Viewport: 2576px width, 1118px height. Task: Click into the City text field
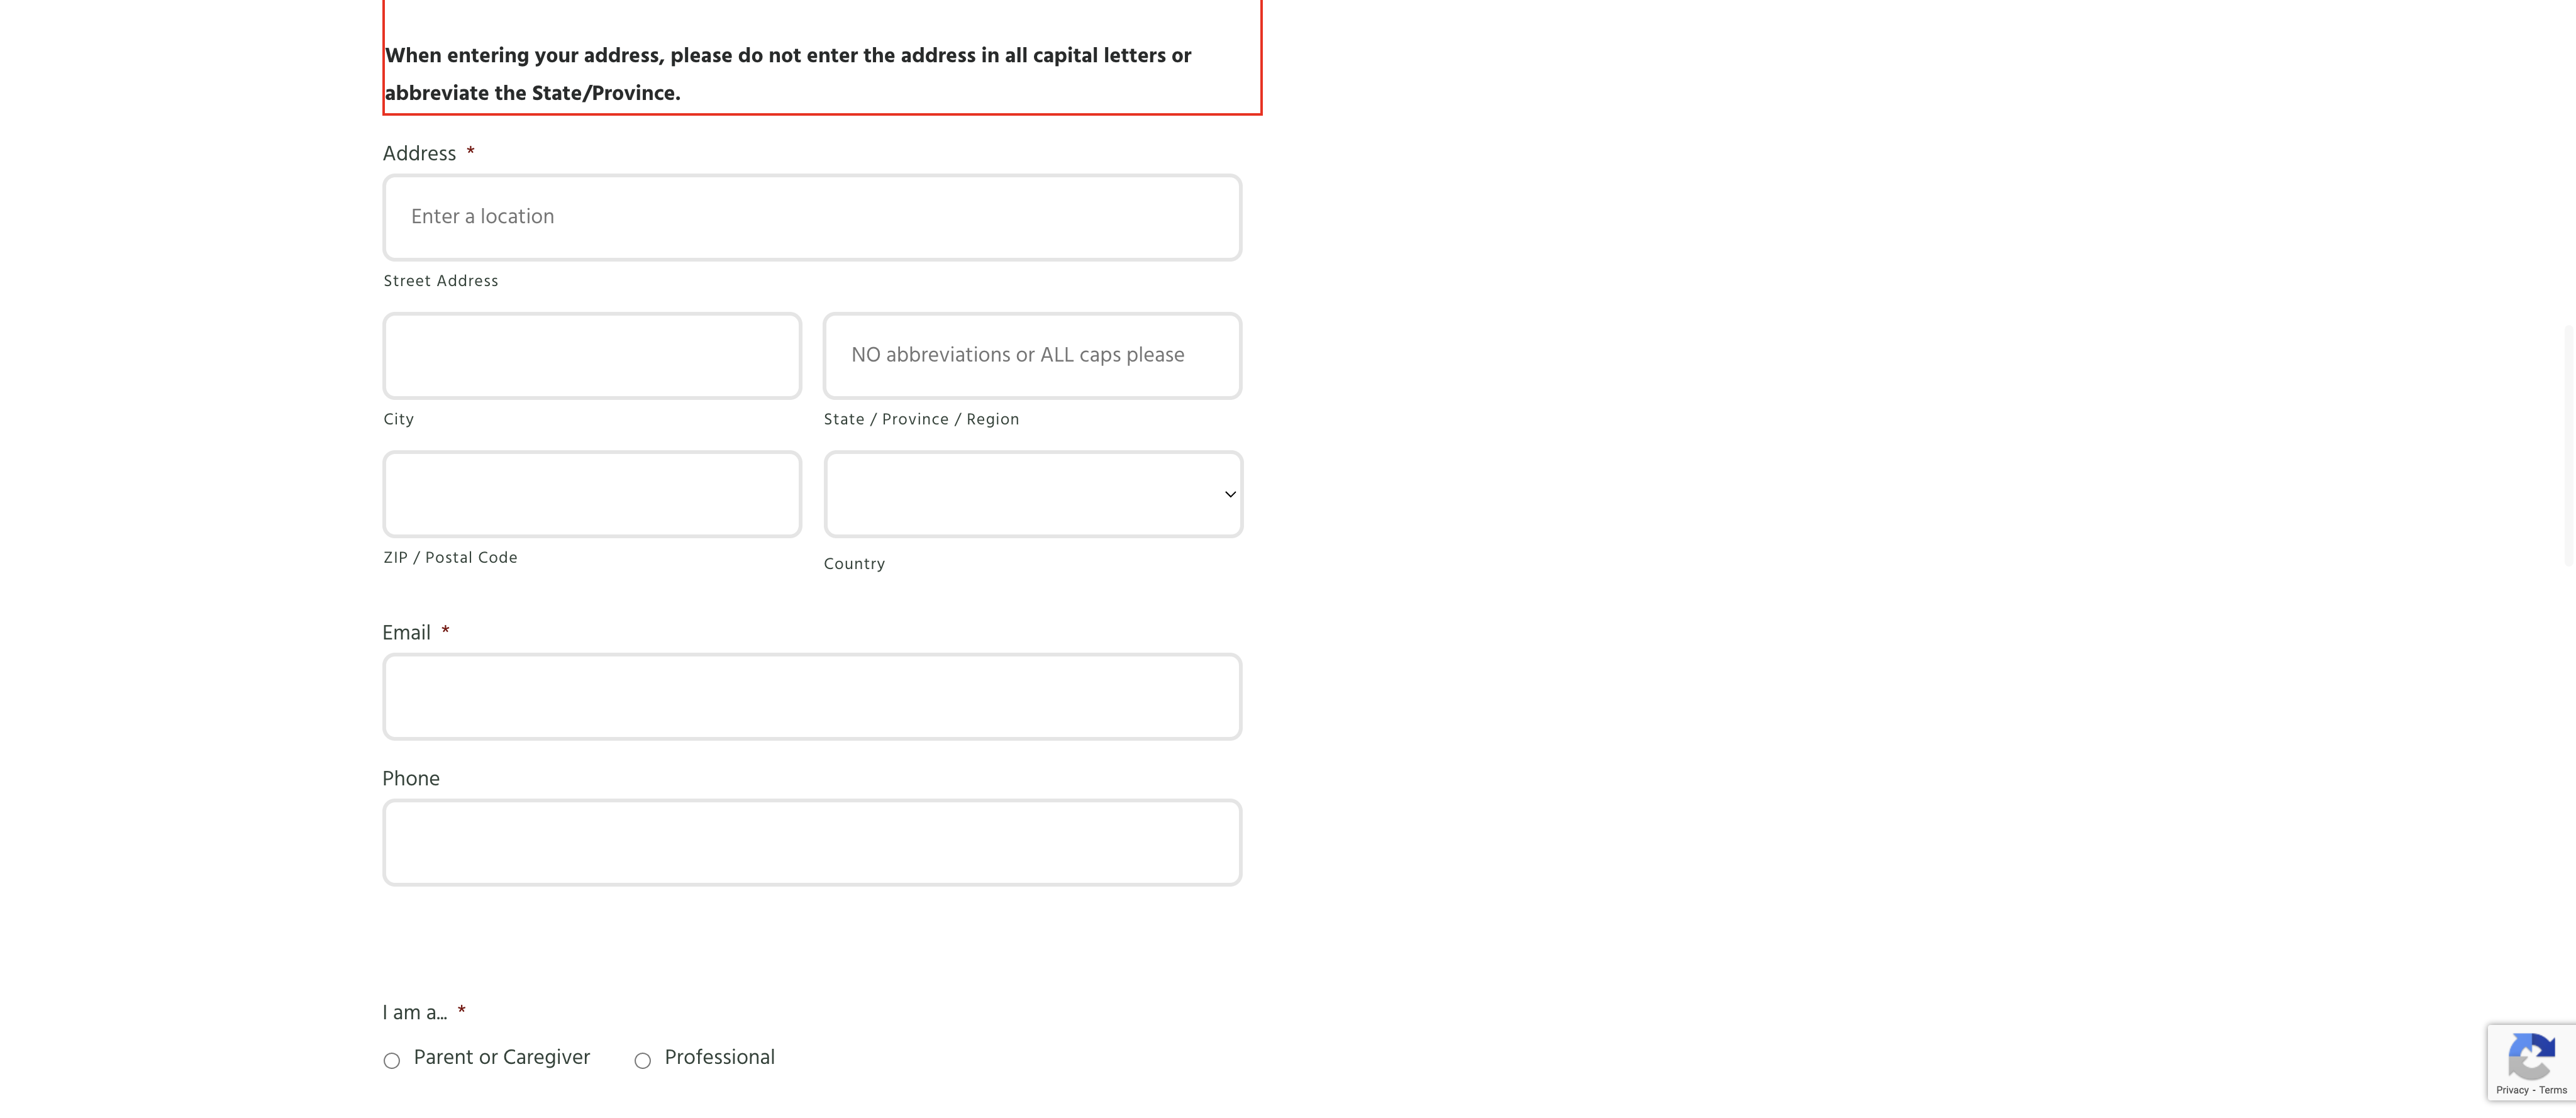pyautogui.click(x=592, y=356)
